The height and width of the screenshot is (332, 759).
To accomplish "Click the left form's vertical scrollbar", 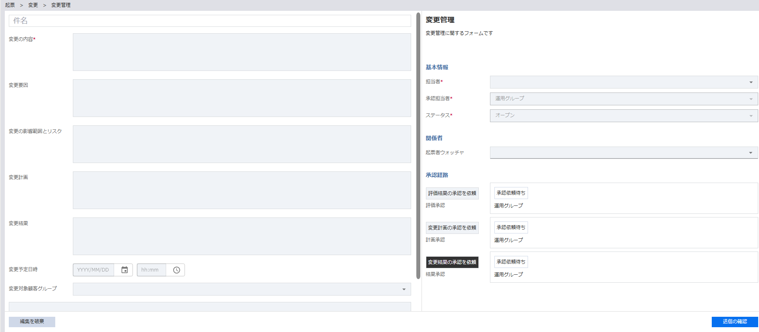I will tap(418, 145).
